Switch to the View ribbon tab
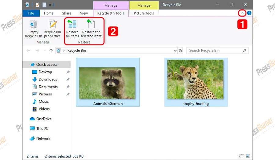Image resolution: width=275 pixels, height=160 pixels. [84, 13]
